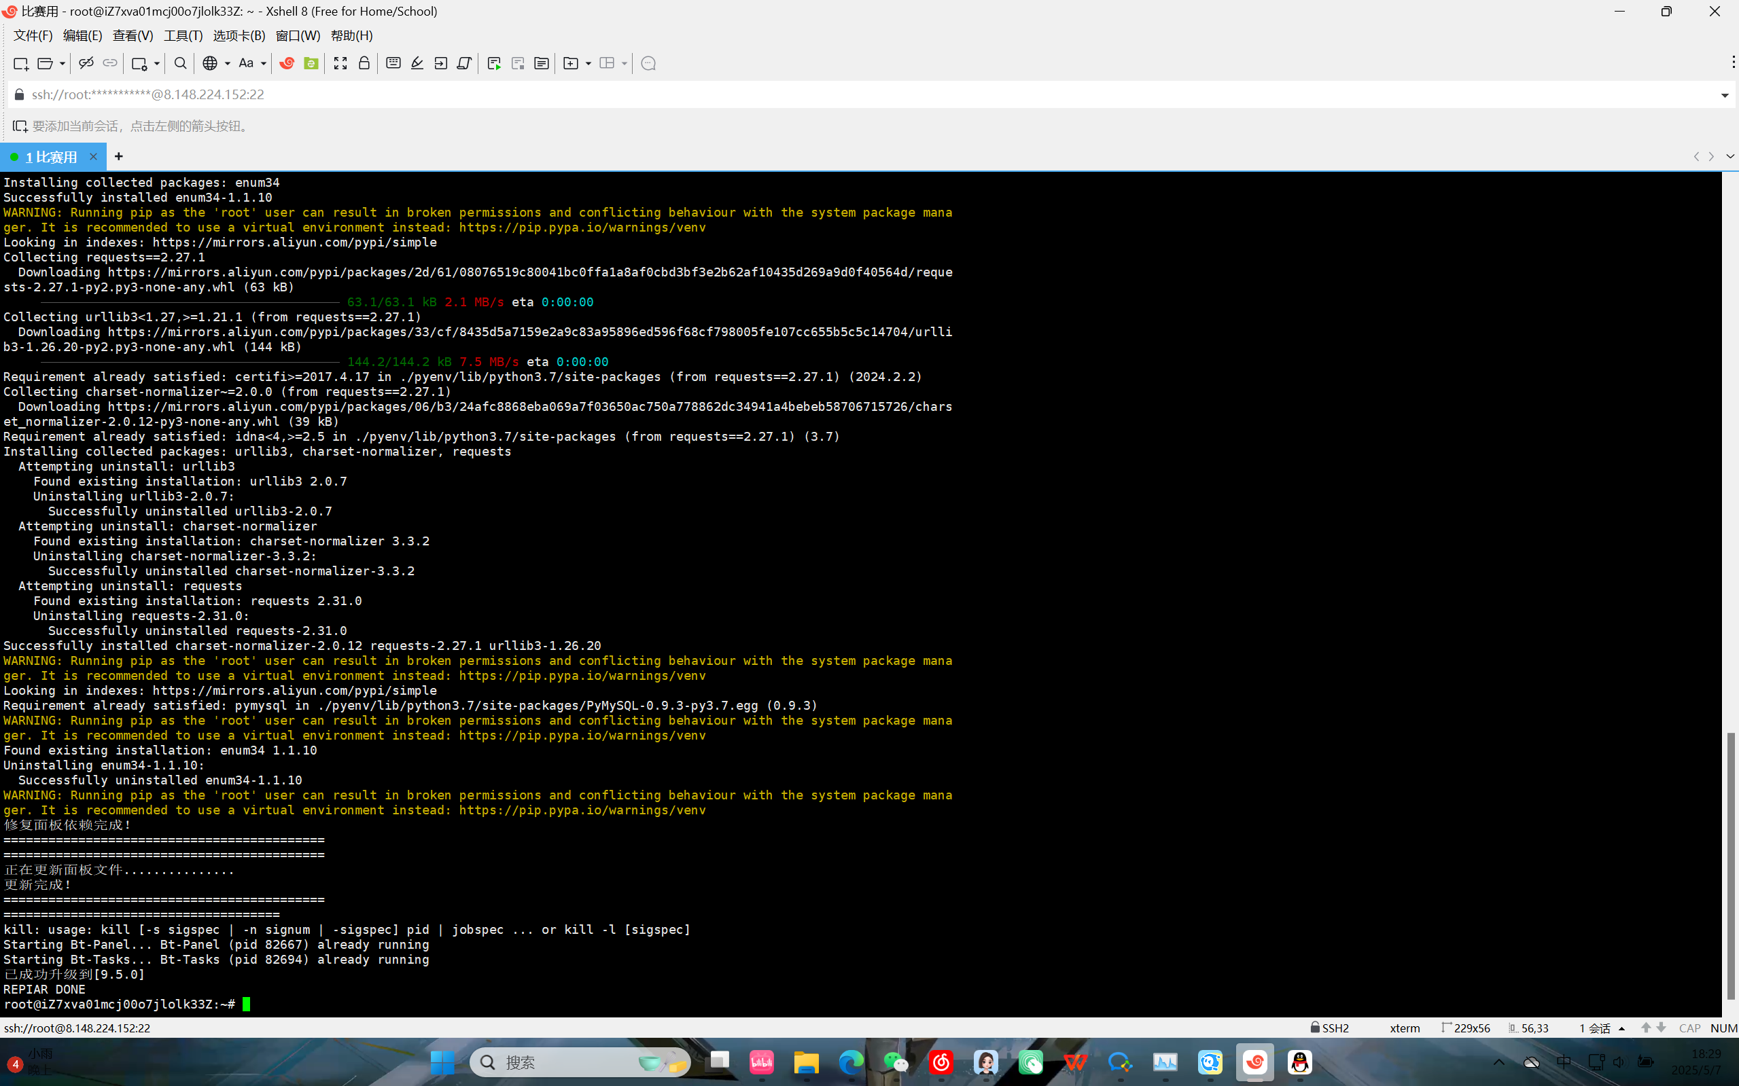Launch the green Xftp toolbar icon
Screen dimensions: 1739x1086
coord(311,63)
